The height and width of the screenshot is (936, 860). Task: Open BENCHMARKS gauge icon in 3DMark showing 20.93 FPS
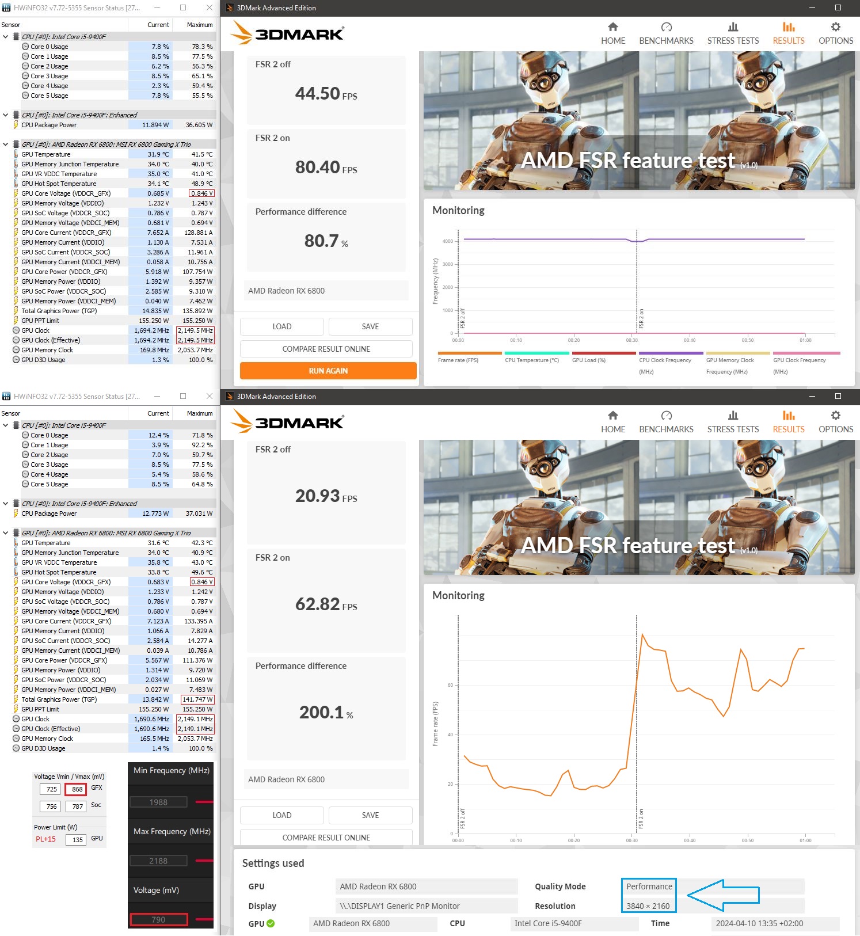(667, 416)
